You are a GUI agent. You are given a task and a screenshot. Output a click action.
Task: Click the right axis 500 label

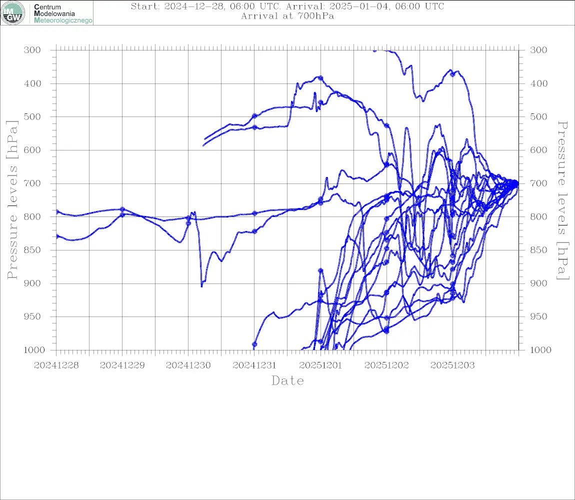click(x=538, y=116)
